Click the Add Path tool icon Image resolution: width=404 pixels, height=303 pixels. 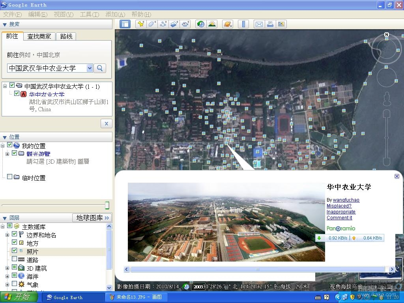point(163,24)
